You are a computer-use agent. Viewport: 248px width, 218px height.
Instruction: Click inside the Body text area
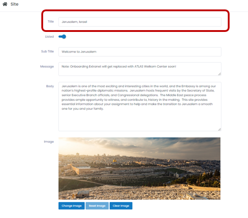click(140, 107)
